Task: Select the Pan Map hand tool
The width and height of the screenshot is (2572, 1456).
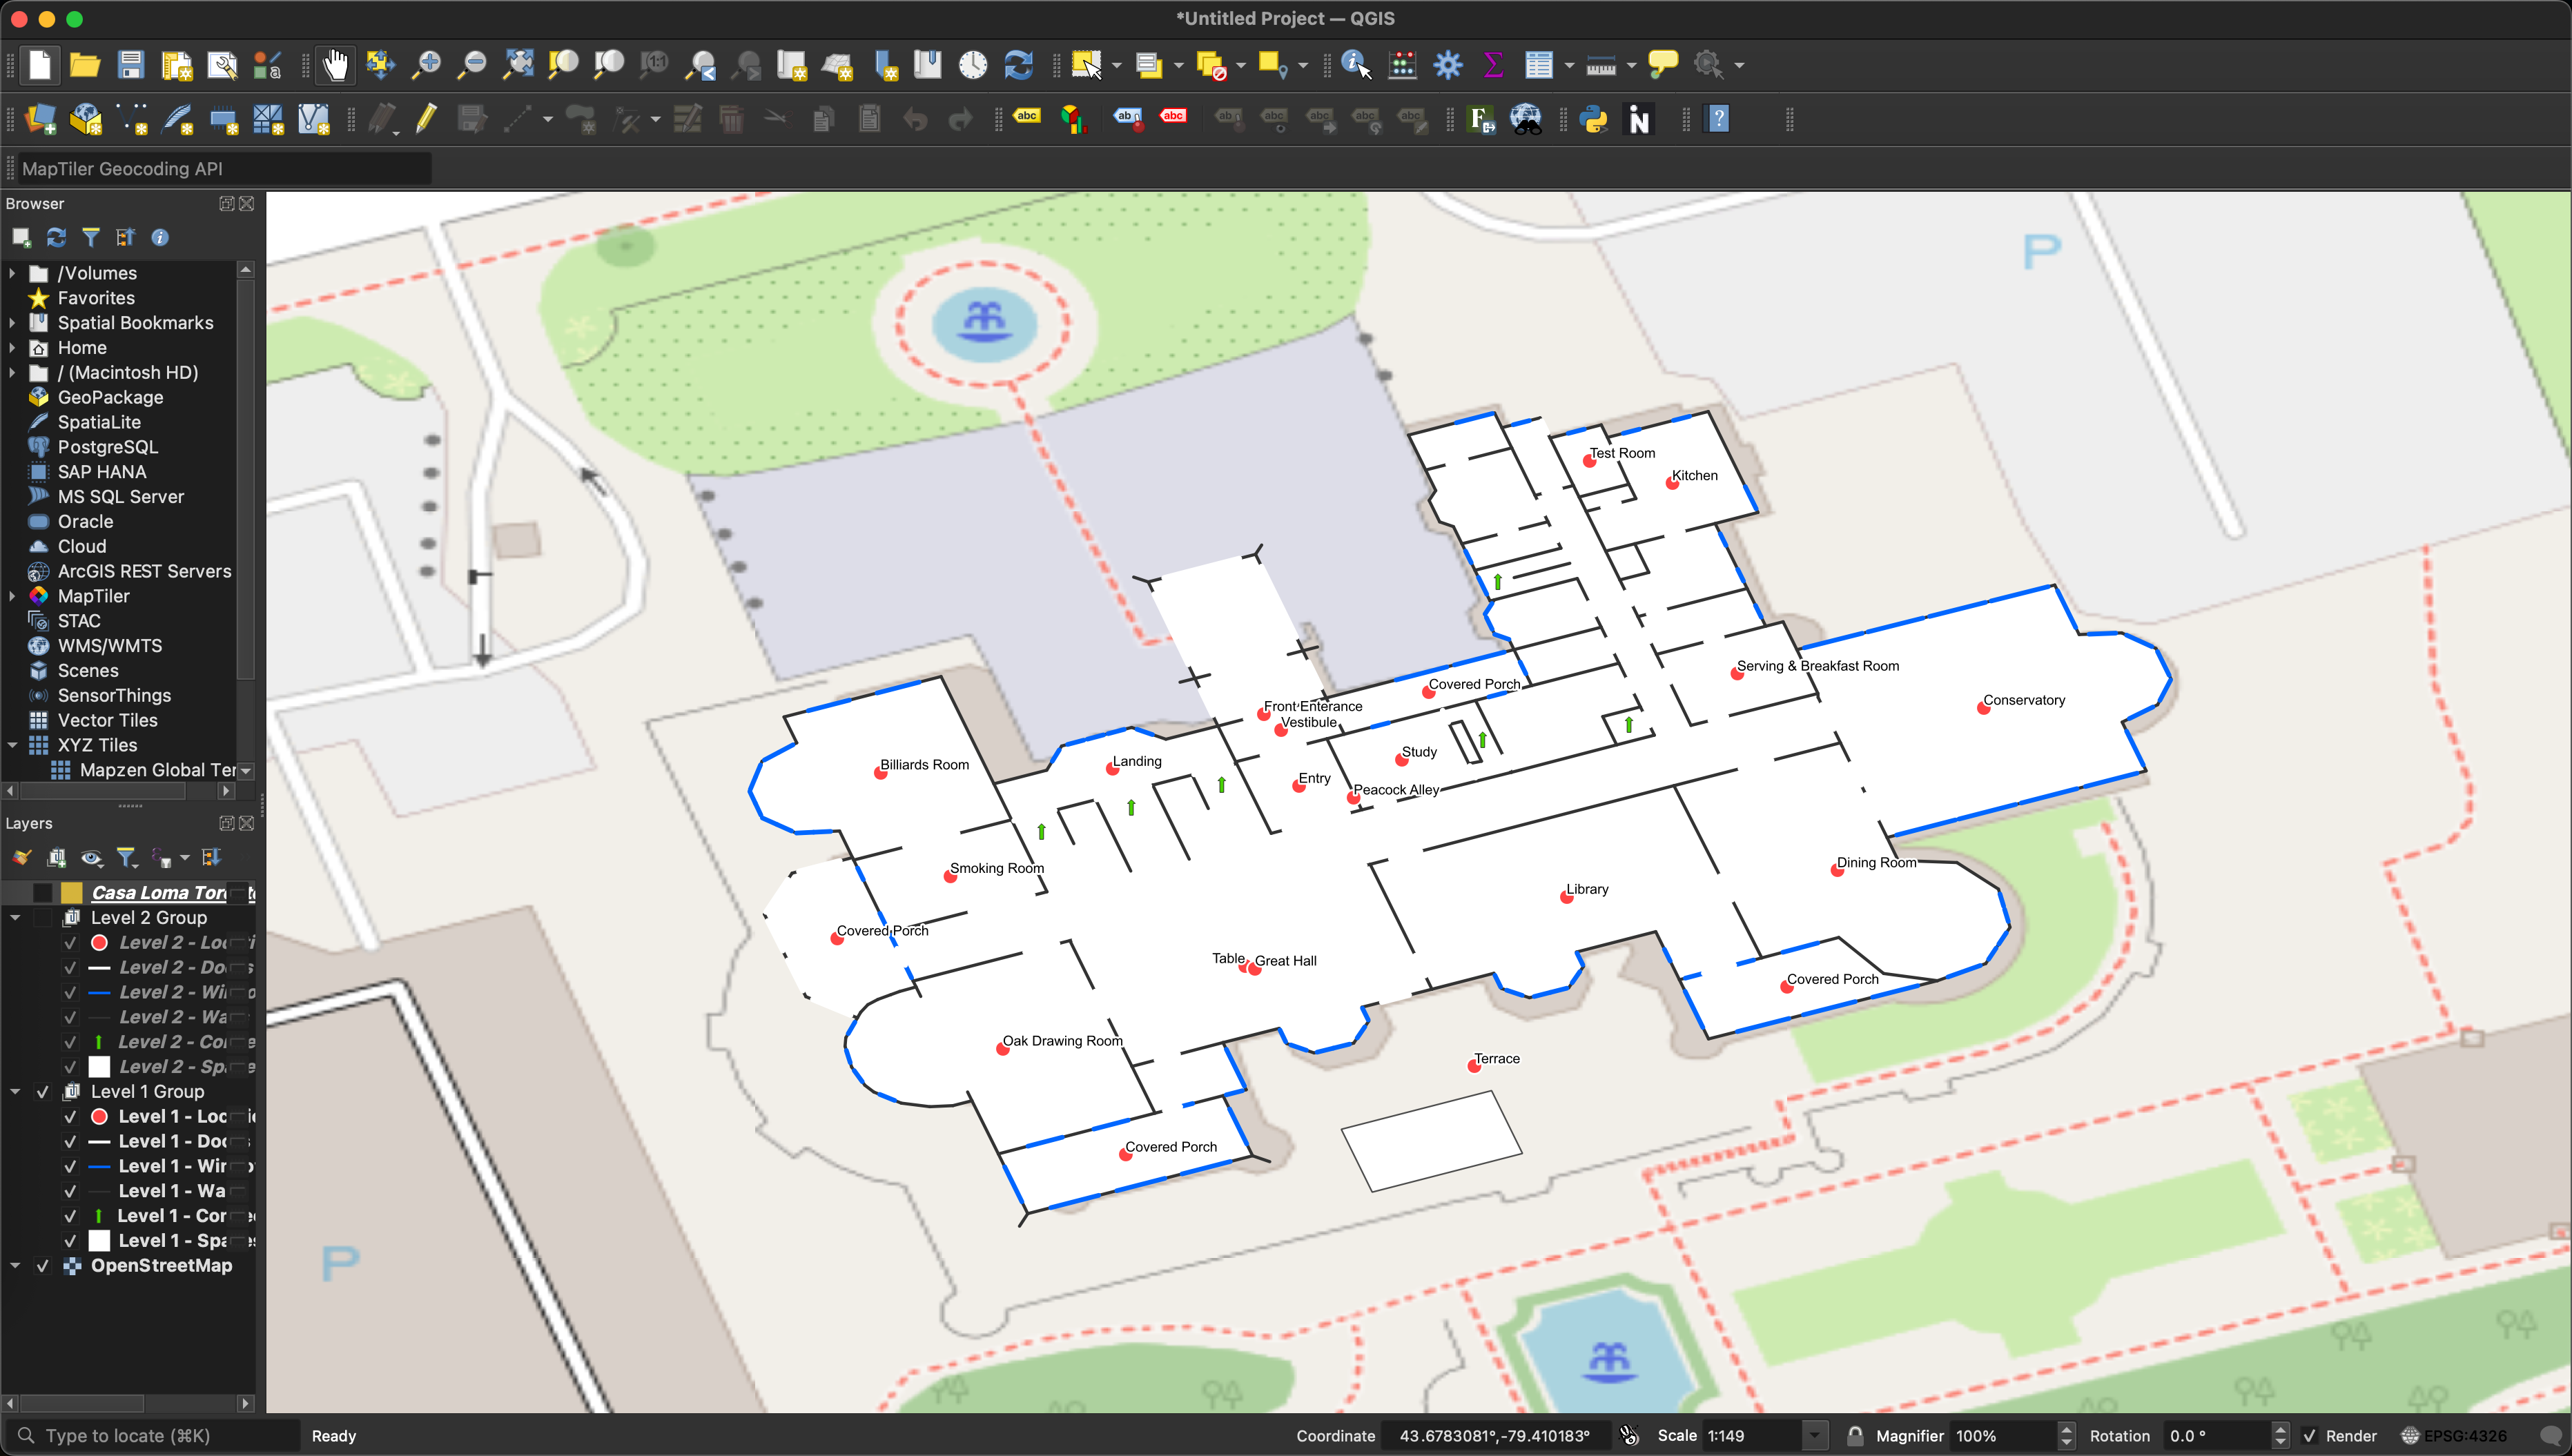Action: click(336, 64)
